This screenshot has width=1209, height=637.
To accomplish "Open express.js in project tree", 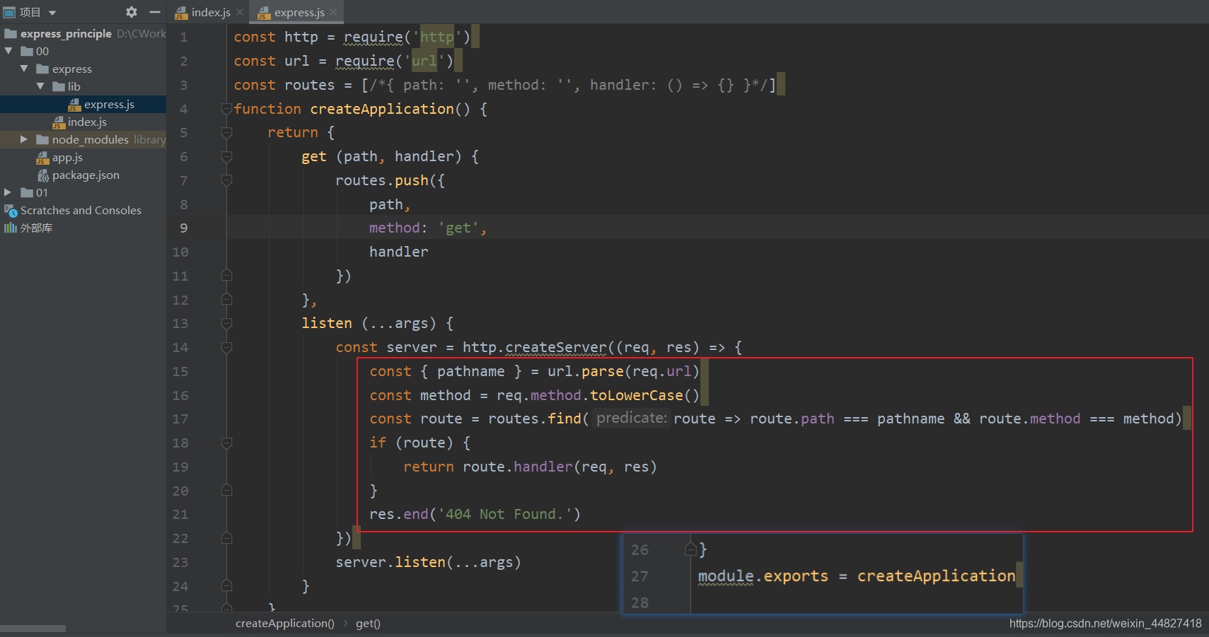I will 109,104.
